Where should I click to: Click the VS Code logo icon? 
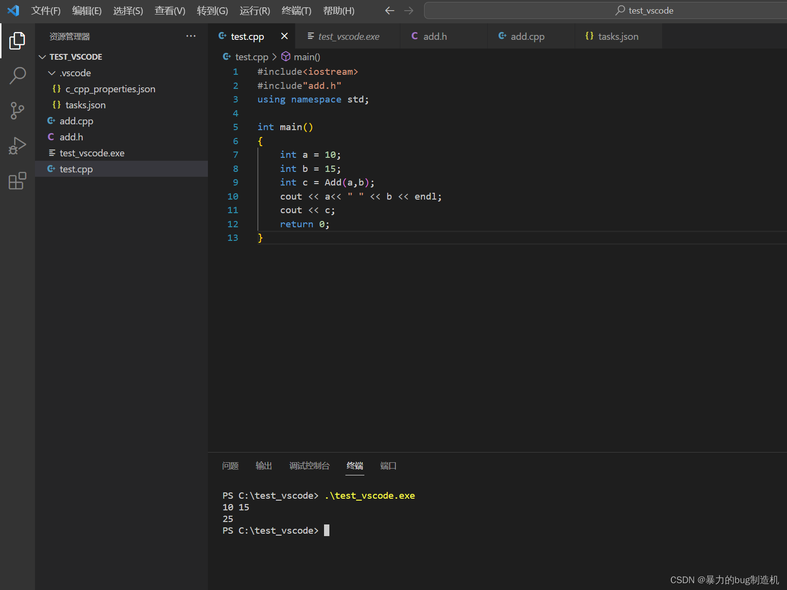tap(13, 10)
